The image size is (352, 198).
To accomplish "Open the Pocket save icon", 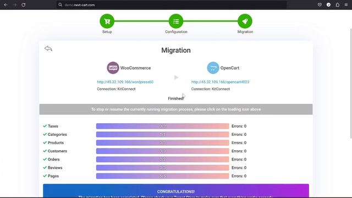I will point(320,5).
